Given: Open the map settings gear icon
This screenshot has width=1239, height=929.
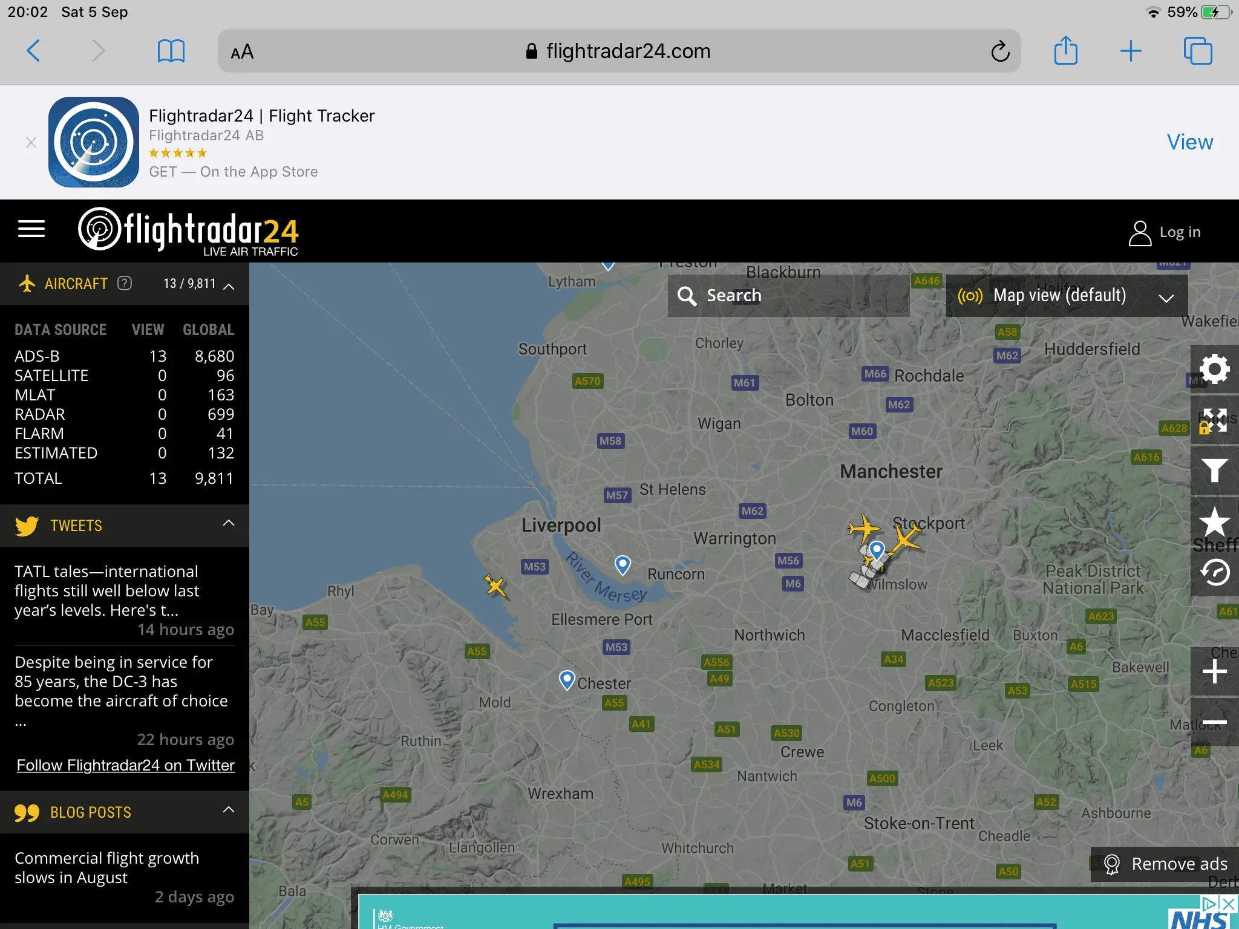Looking at the screenshot, I should 1214,369.
